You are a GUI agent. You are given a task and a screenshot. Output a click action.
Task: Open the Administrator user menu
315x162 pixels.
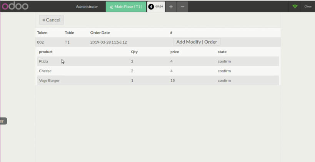click(87, 7)
